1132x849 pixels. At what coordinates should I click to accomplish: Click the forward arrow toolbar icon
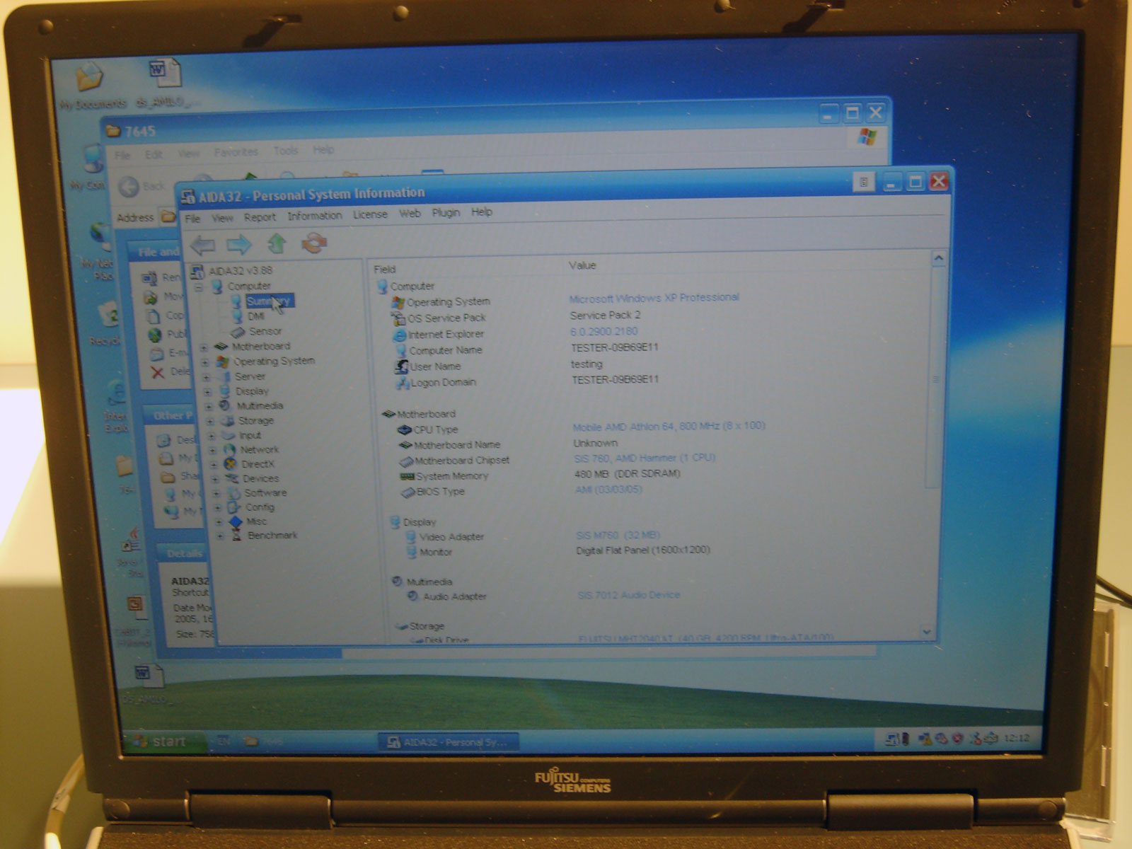[x=239, y=245]
